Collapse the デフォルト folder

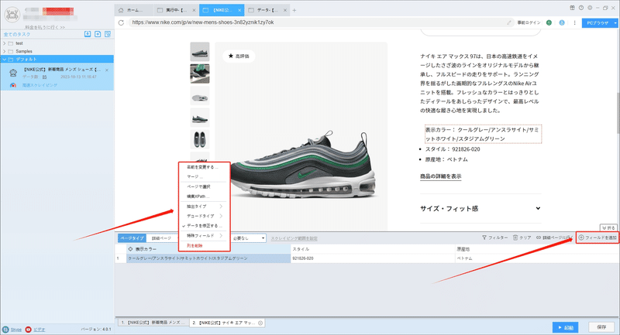(5, 60)
